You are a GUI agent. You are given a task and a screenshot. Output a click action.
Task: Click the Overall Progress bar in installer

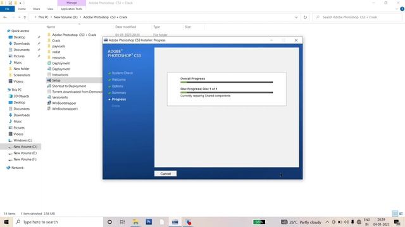coord(227,83)
